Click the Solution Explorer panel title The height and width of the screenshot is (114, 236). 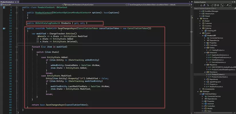click(200, 2)
